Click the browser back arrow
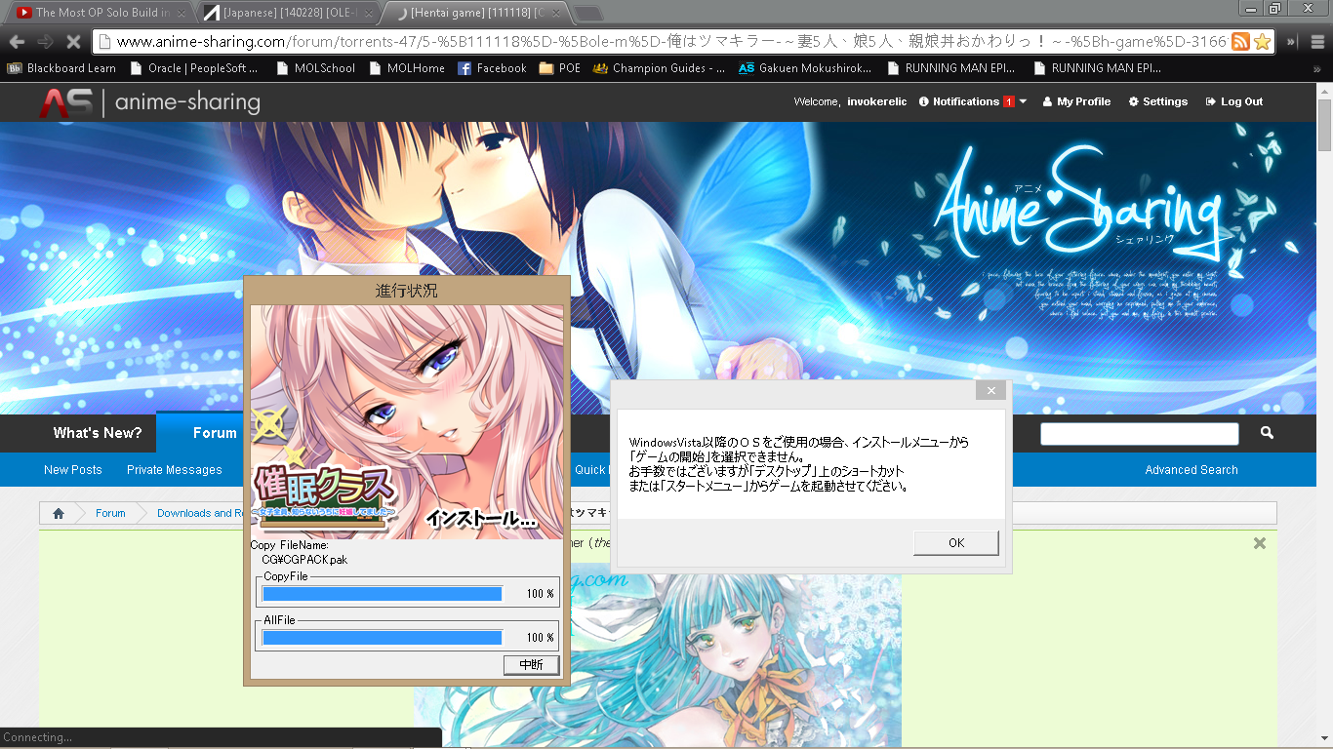 click(x=17, y=41)
